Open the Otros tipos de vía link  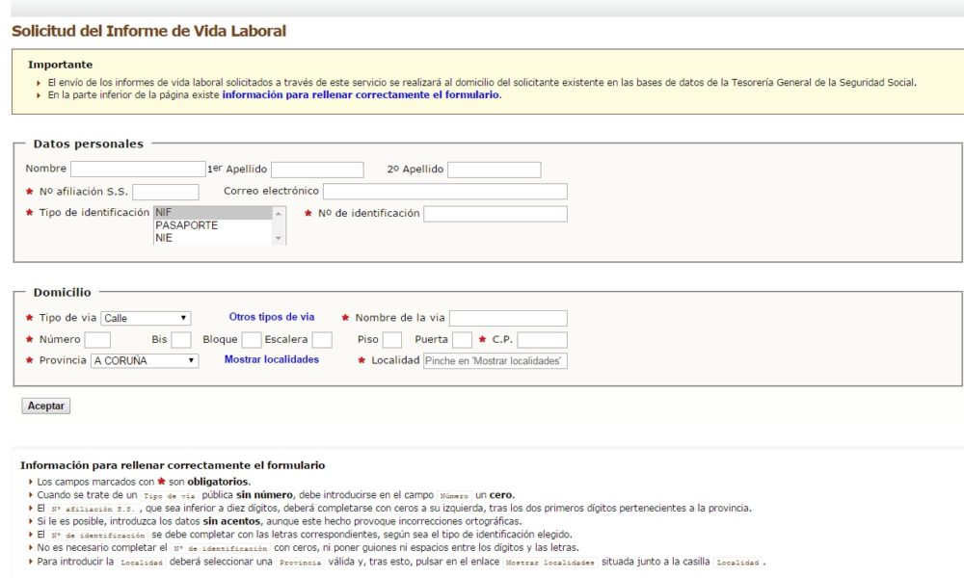click(271, 317)
